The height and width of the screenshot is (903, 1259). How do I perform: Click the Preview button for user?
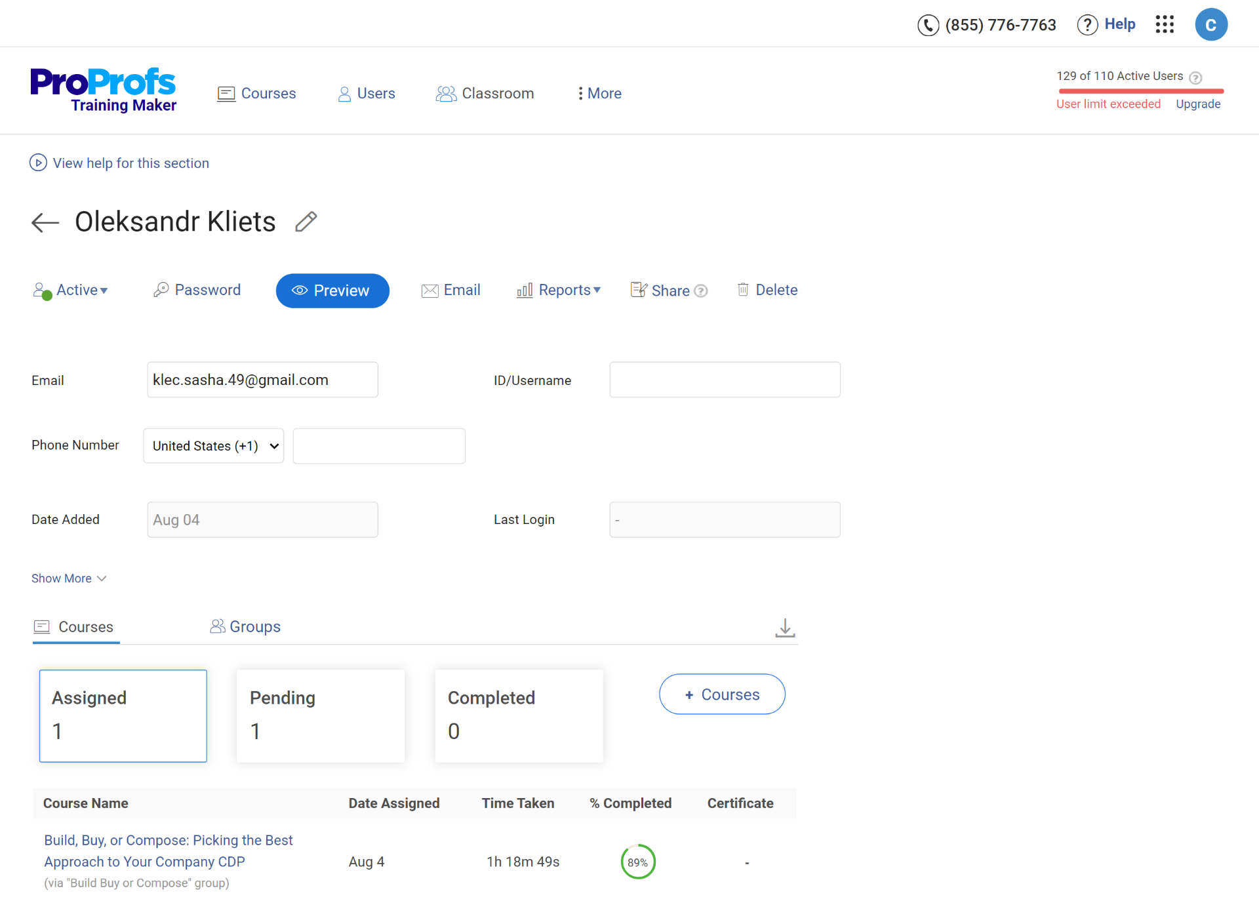332,291
